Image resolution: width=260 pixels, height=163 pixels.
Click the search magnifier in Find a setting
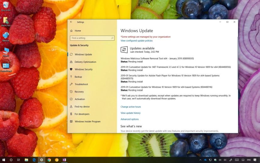[112, 38]
